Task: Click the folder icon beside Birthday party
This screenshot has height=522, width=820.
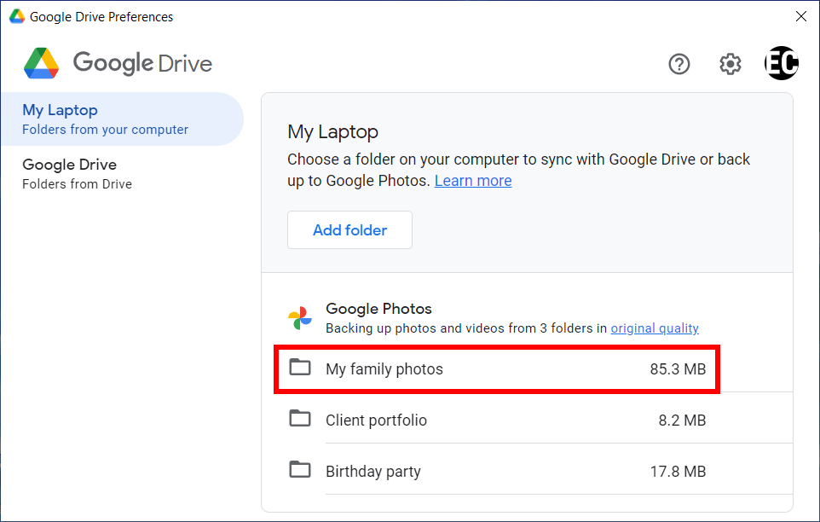Action: (x=300, y=470)
